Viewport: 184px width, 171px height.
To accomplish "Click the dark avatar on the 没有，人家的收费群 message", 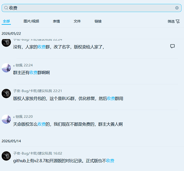I will tap(6, 43).
